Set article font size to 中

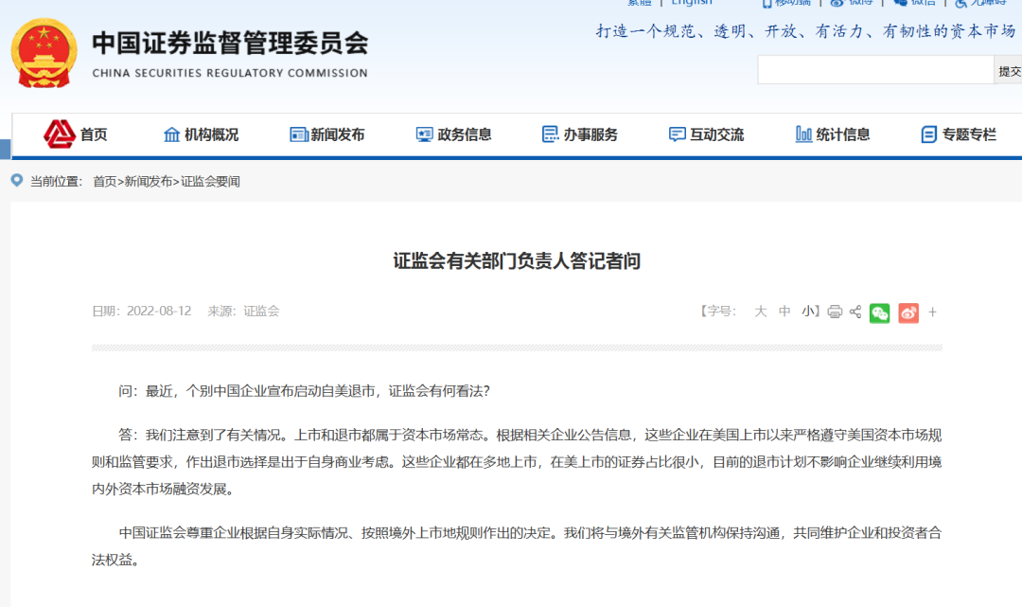click(784, 312)
